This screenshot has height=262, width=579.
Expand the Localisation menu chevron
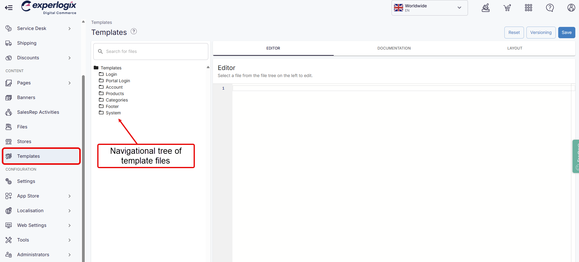[x=69, y=211]
